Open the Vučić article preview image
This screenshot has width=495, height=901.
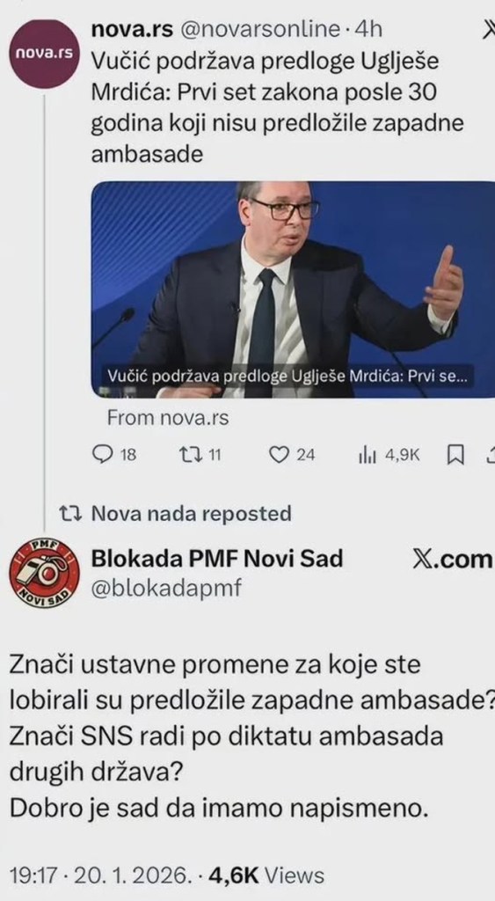[x=293, y=289]
